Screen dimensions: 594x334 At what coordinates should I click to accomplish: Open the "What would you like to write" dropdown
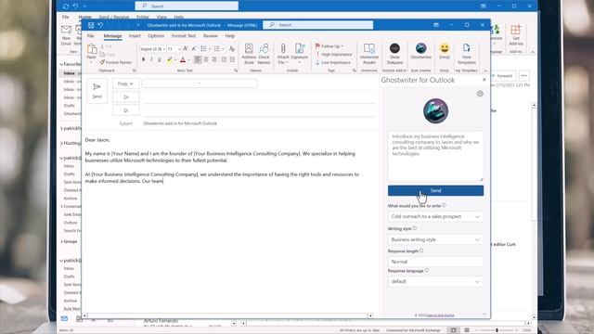click(435, 216)
